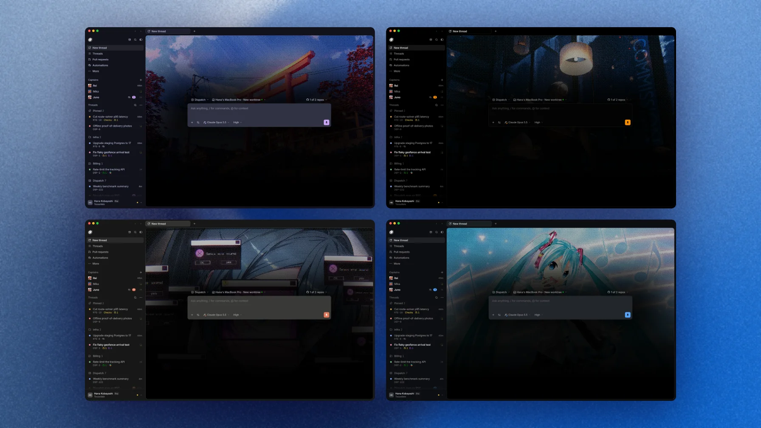Open the Hana's MacBook Pro worktree dropdown in the lantern window
The height and width of the screenshot is (428, 761).
coord(539,100)
